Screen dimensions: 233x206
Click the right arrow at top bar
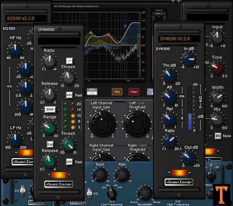(x=179, y=1)
